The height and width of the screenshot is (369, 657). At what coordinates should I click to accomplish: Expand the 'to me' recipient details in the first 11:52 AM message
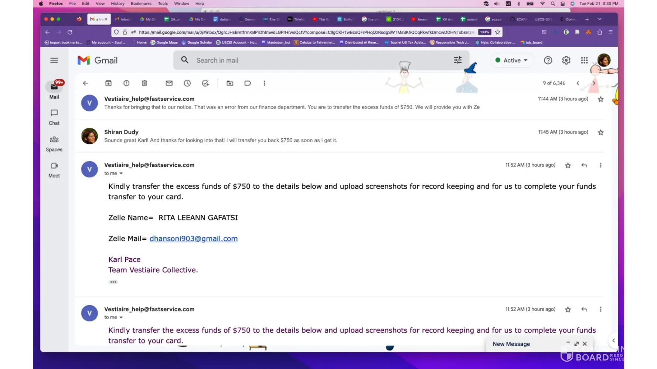click(x=121, y=173)
